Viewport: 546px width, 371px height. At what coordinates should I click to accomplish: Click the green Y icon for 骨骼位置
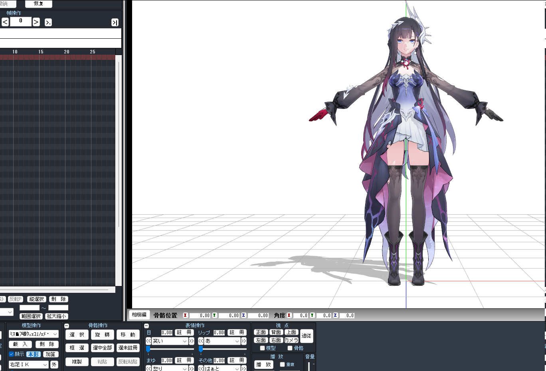tap(214, 315)
